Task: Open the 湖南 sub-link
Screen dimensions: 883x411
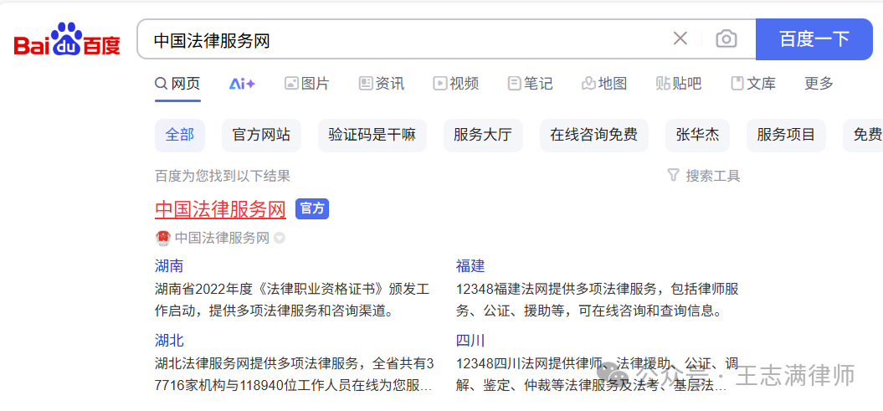Action: 169,265
